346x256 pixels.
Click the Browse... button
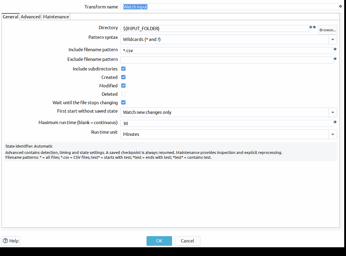327,30
